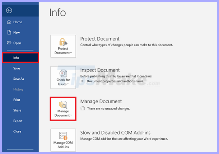219x154 pixels.
Task: Open the Protect Document dropdown
Action: [63, 46]
